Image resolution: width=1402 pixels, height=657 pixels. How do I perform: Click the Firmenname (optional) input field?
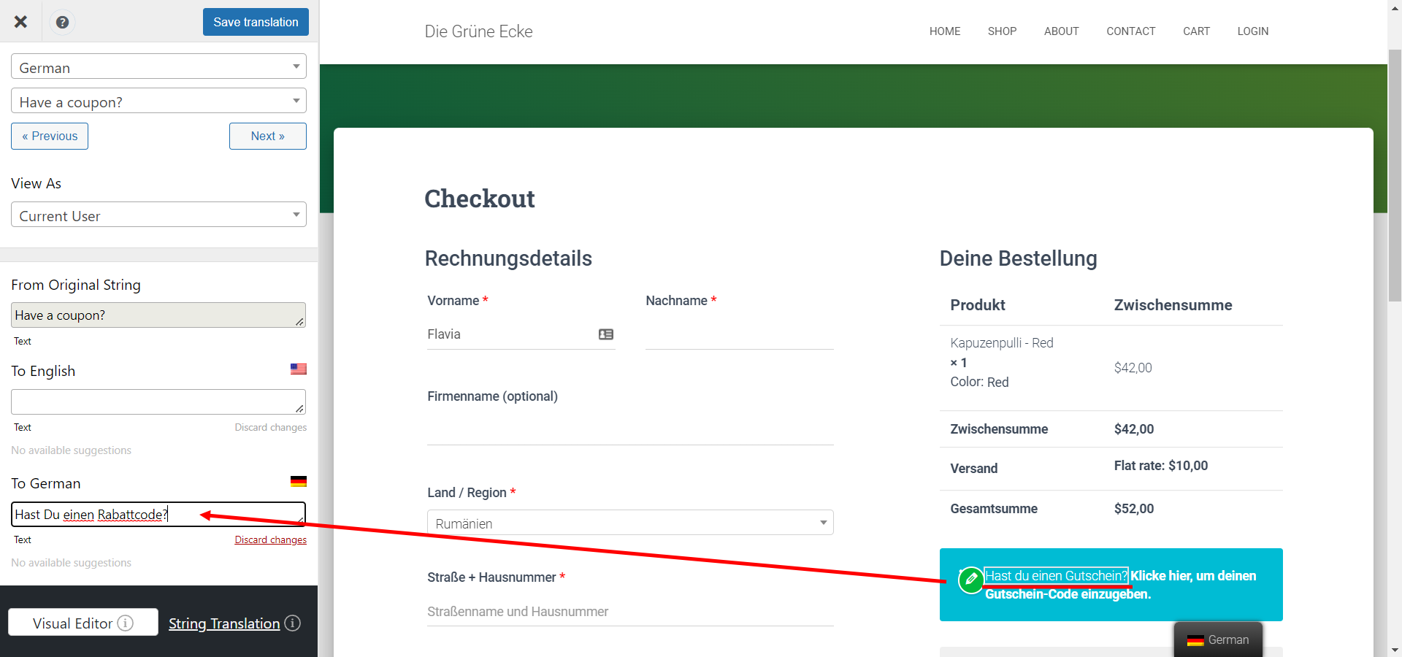(x=630, y=430)
